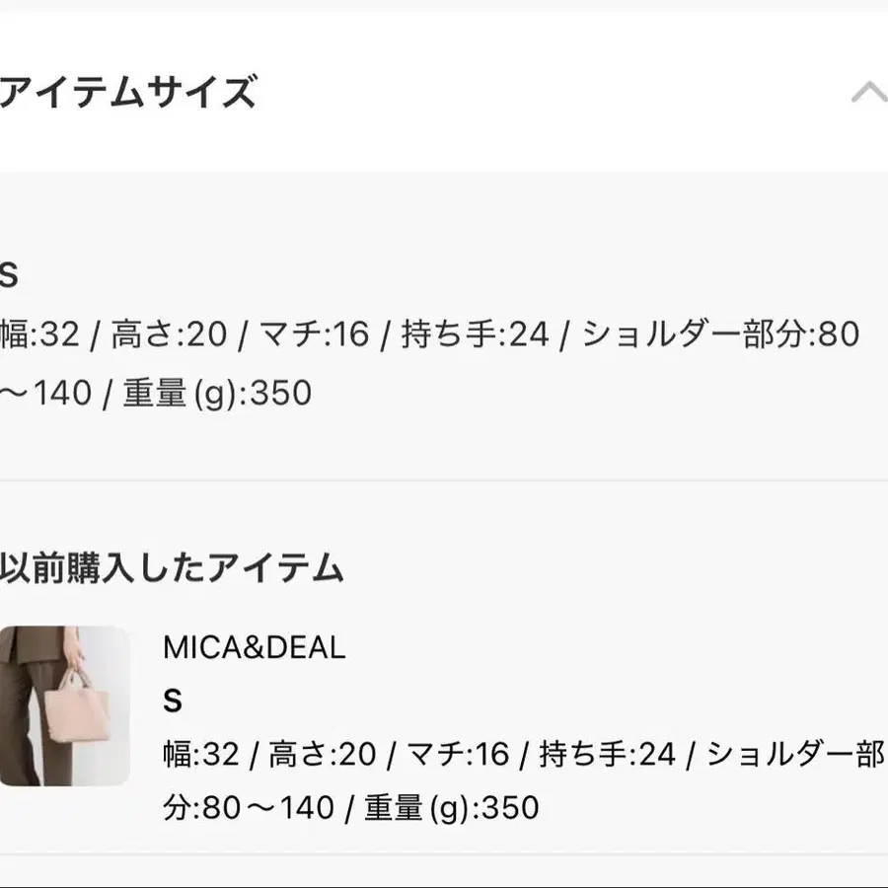Open the MICA&DEAL brand name link
This screenshot has width=888, height=888.
click(255, 646)
